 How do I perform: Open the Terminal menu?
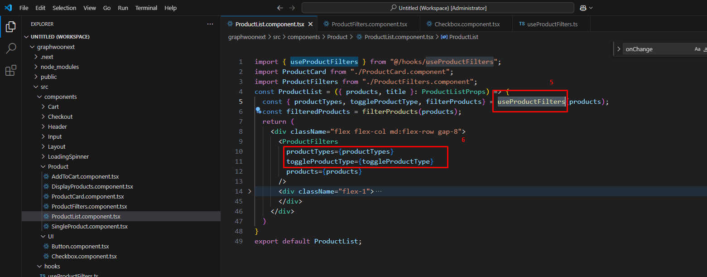pos(146,8)
